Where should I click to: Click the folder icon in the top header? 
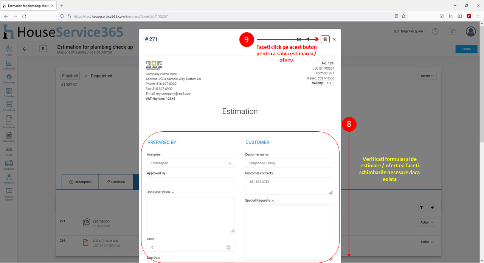coord(452,31)
